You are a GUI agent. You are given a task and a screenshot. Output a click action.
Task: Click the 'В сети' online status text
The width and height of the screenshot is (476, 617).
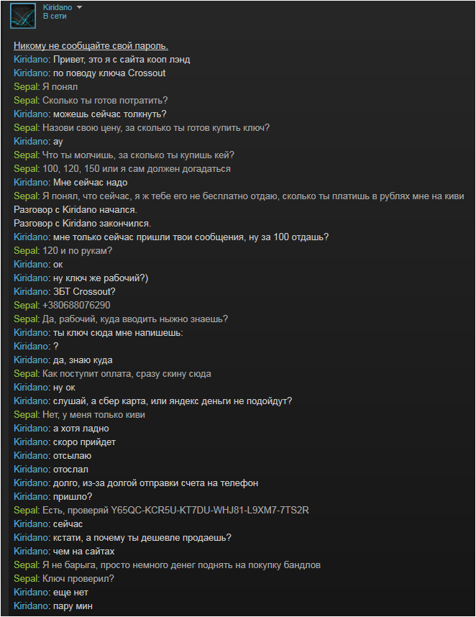(55, 16)
